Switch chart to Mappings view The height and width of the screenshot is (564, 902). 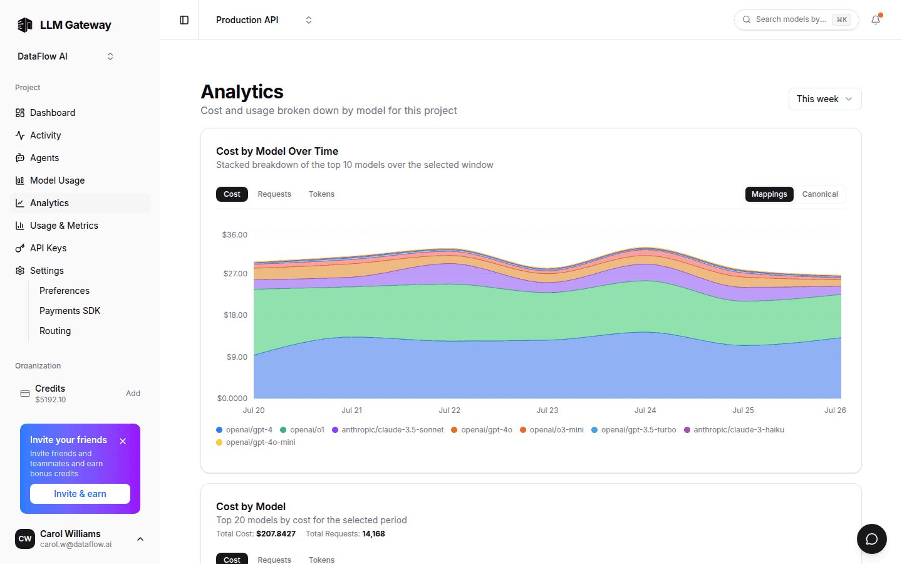coord(769,194)
